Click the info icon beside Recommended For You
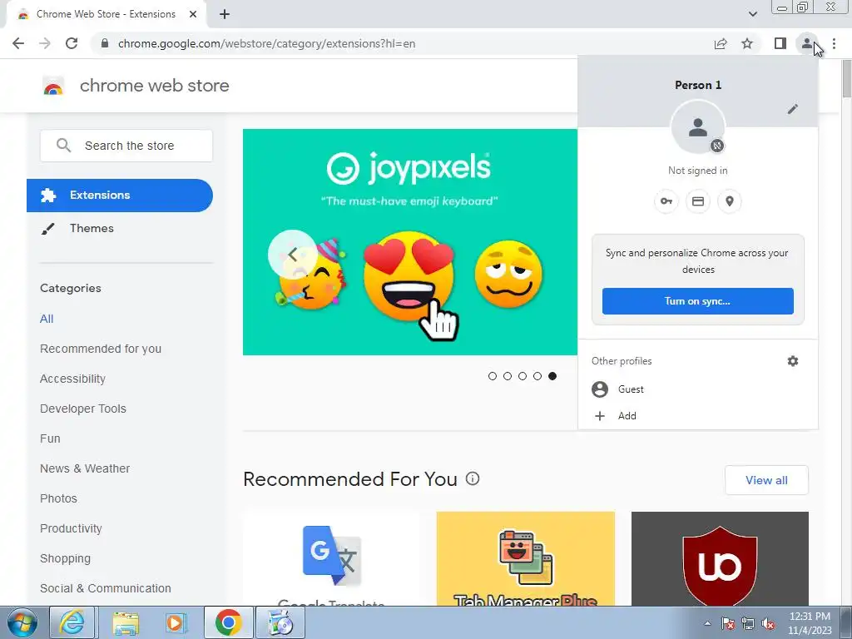Viewport: 852px width, 639px height. pos(473,478)
